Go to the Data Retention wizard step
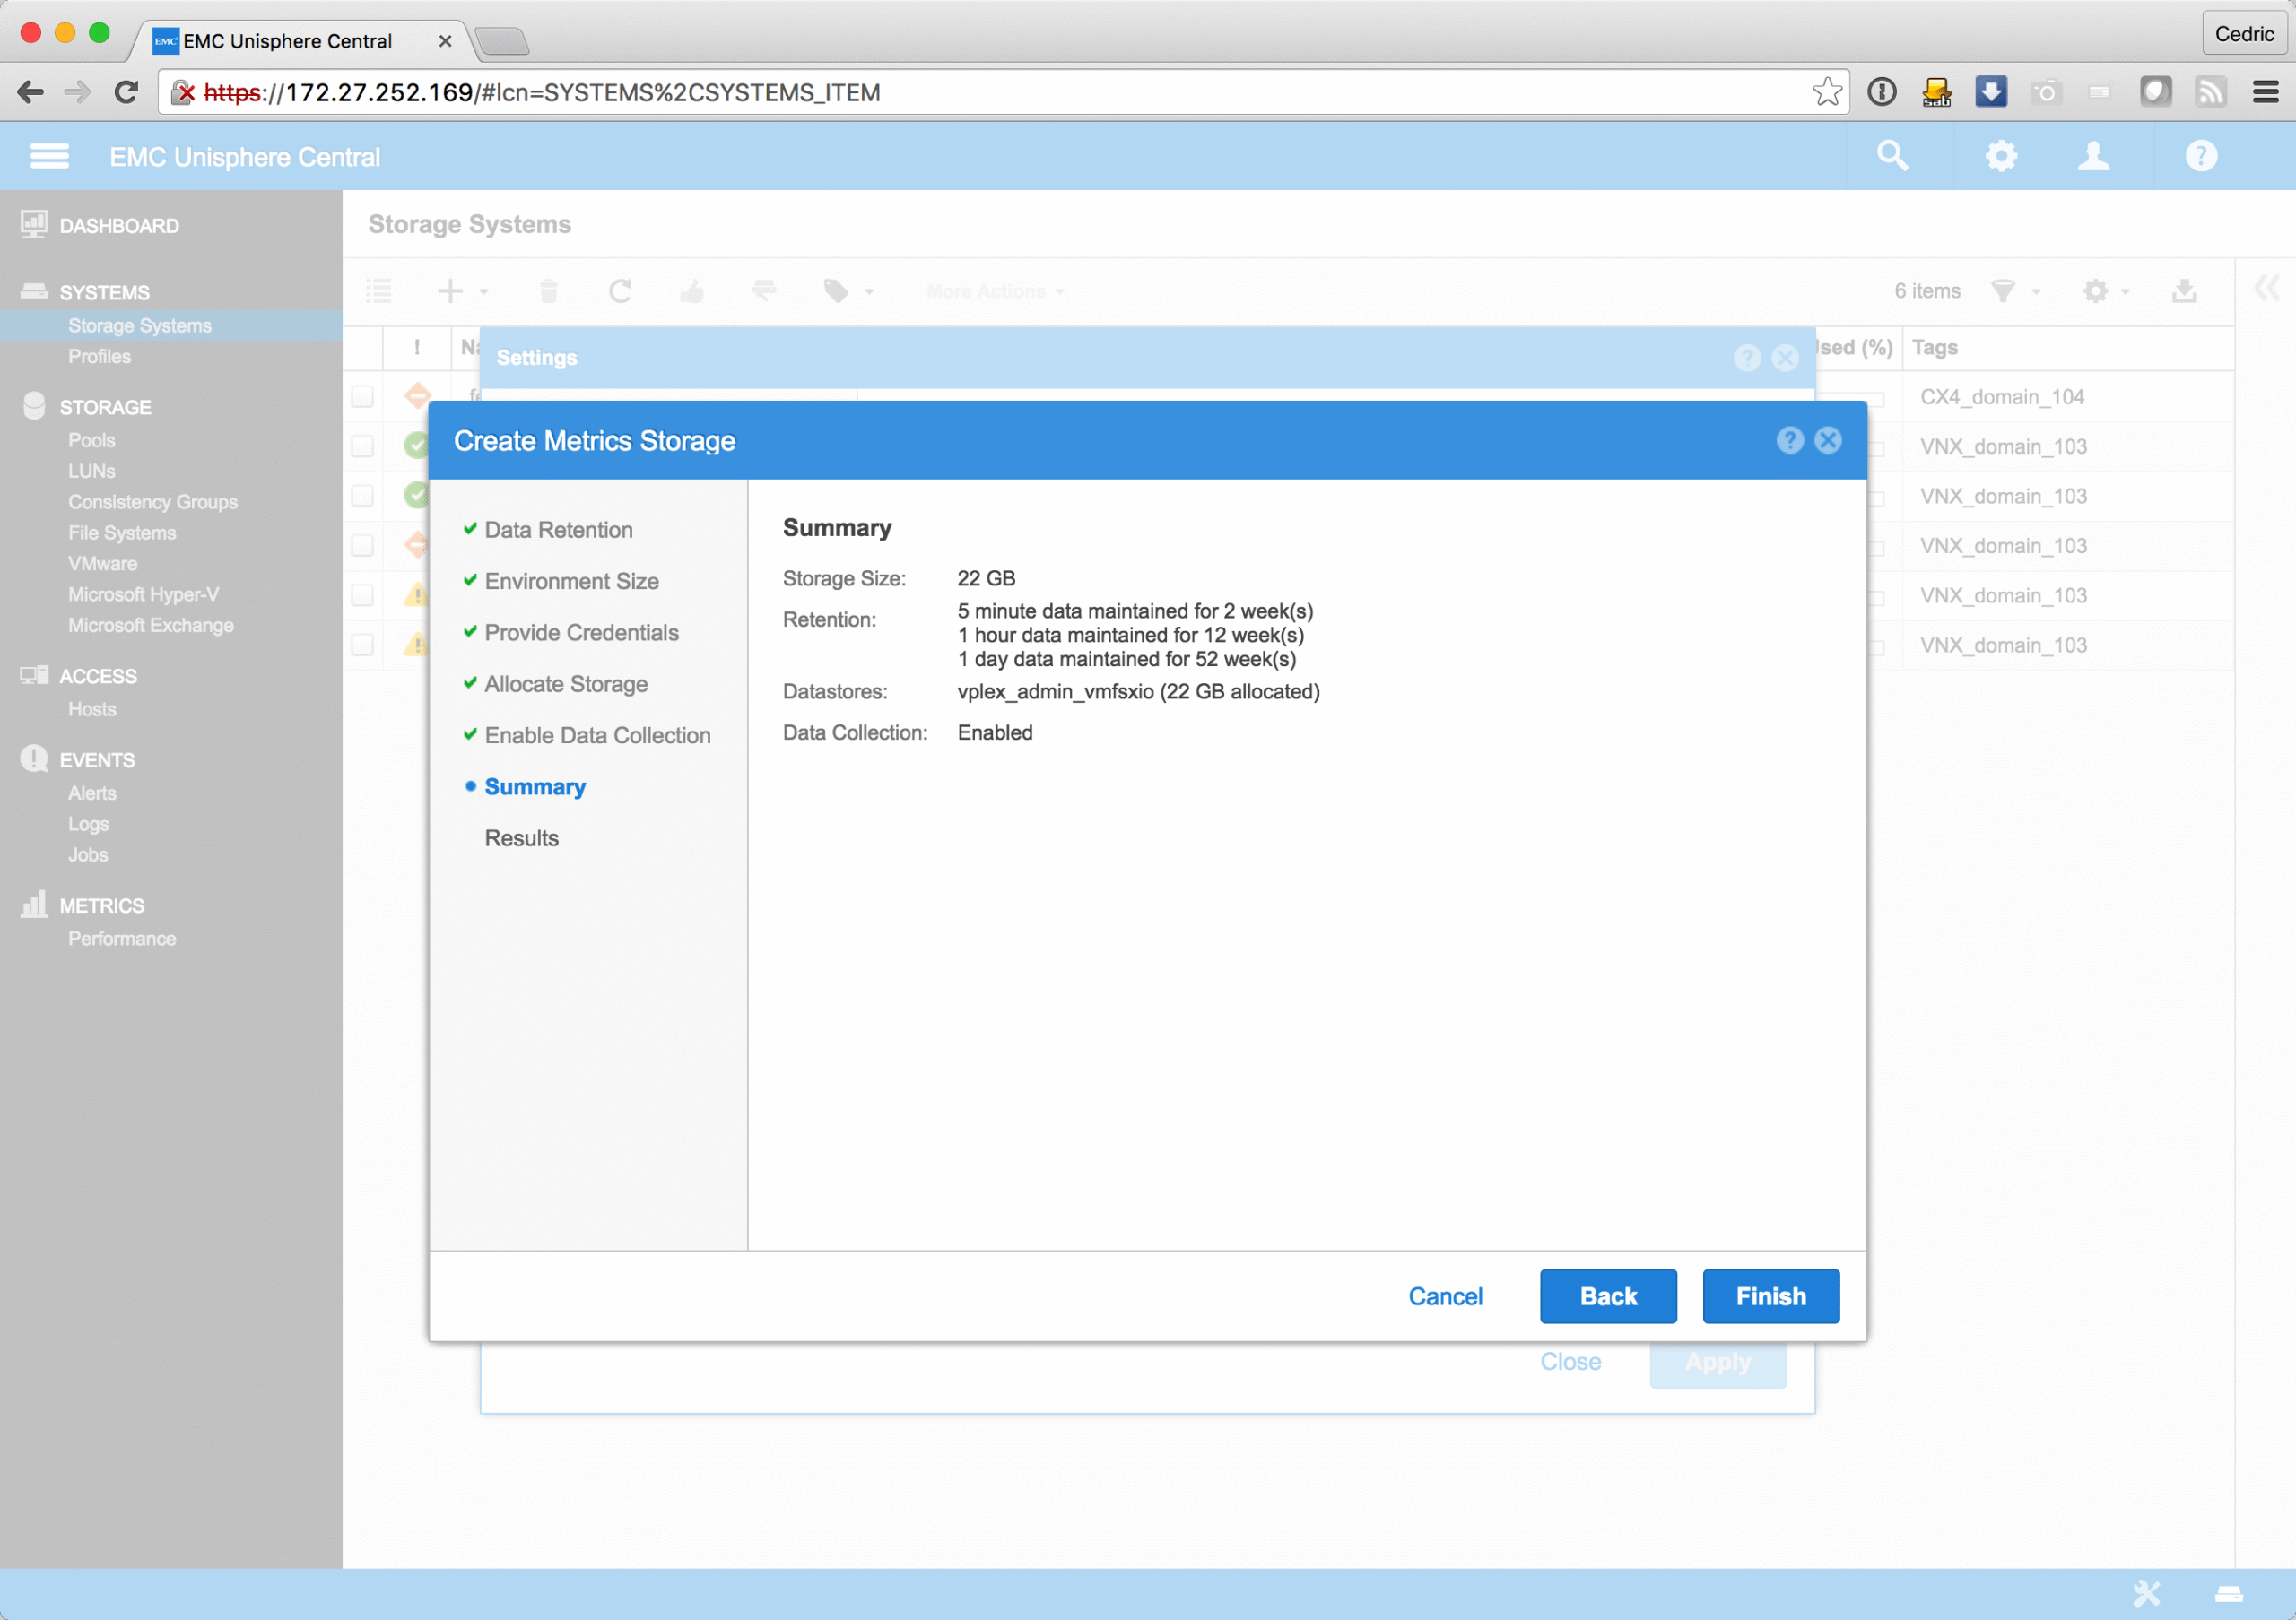 [558, 530]
